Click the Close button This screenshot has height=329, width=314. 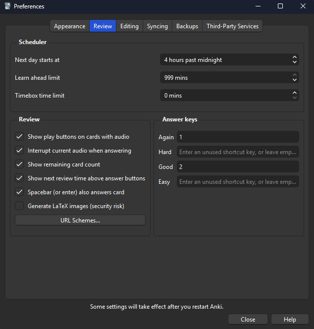tap(248, 320)
